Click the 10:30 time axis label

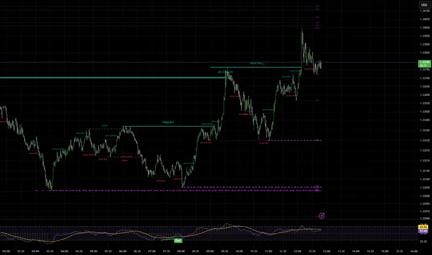click(254, 251)
